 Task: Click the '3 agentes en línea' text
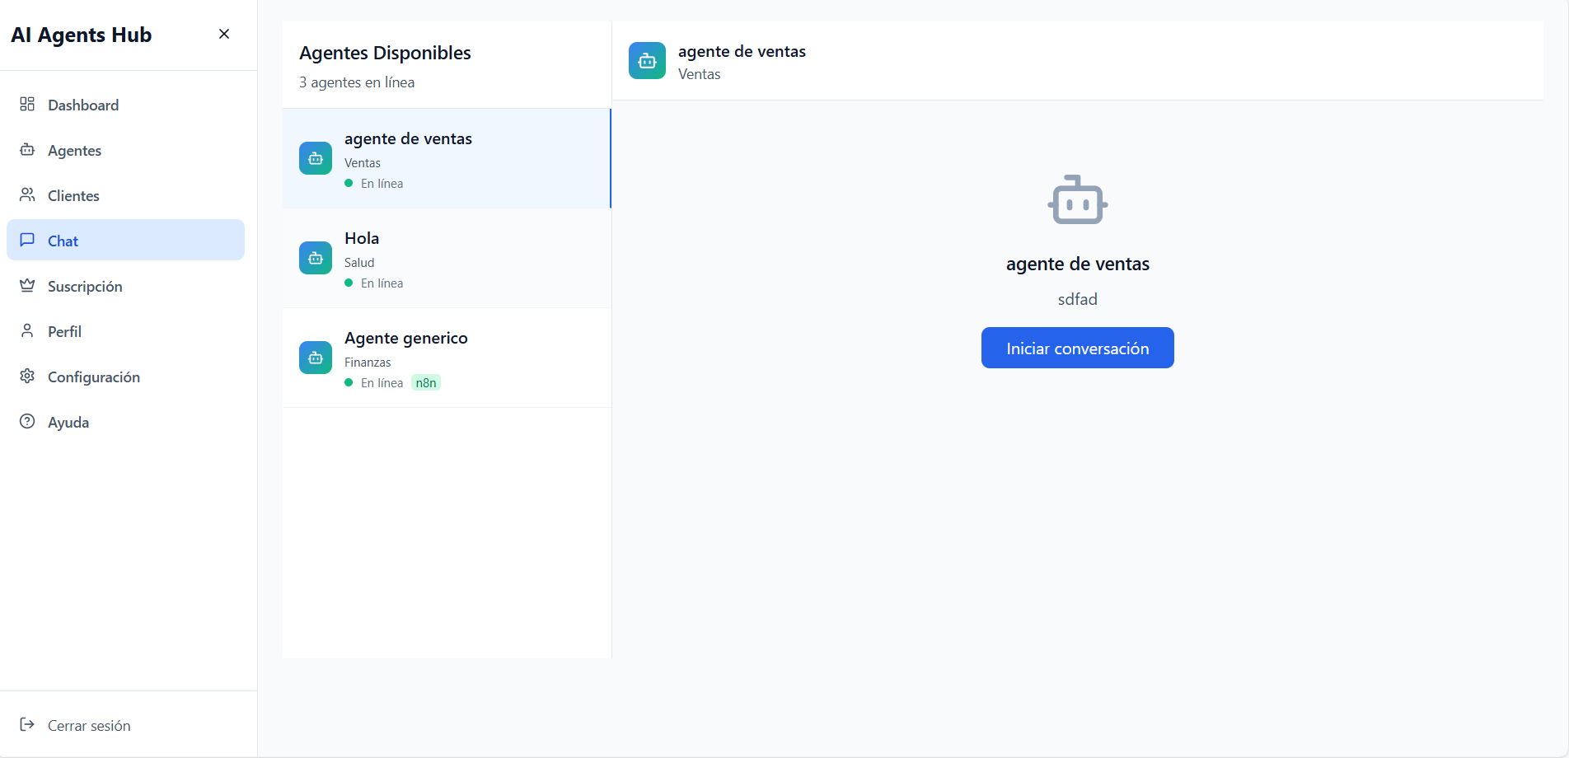pos(357,82)
